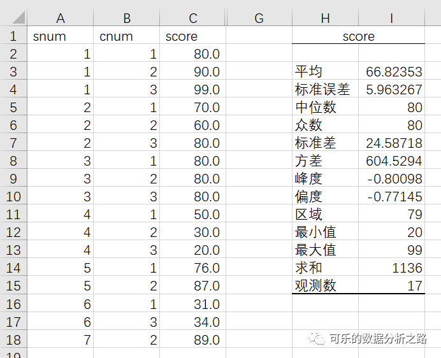Click the '求和' label cell

325,268
